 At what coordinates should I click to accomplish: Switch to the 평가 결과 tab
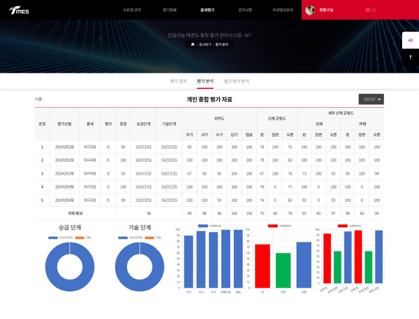point(178,81)
